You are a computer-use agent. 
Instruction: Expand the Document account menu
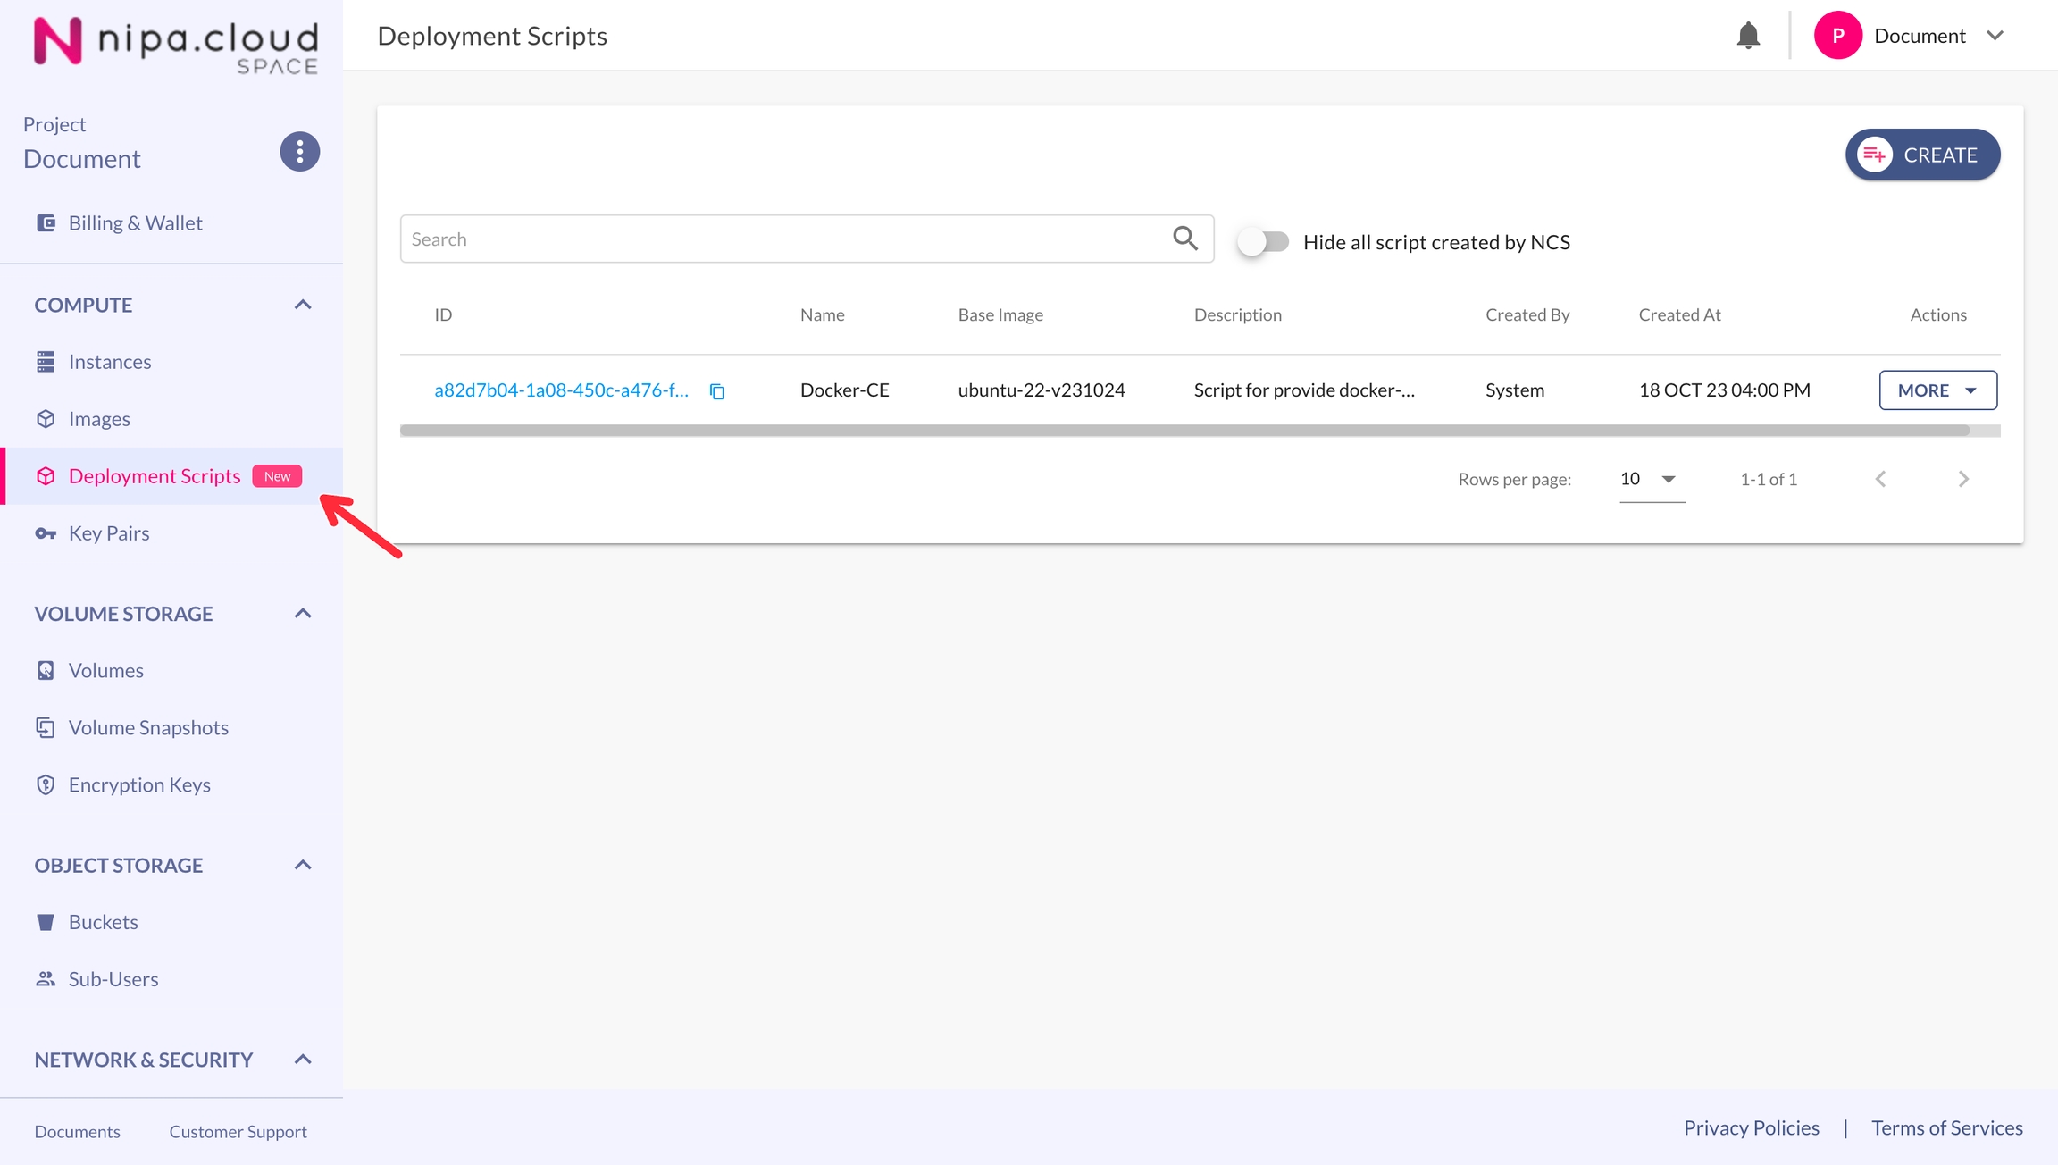point(1995,36)
